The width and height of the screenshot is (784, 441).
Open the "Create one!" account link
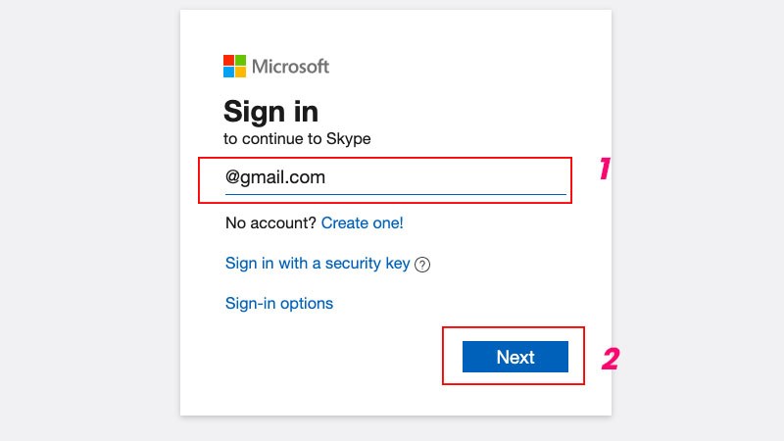(x=362, y=222)
